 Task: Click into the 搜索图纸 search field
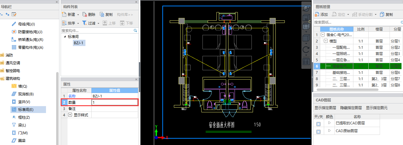356,22
